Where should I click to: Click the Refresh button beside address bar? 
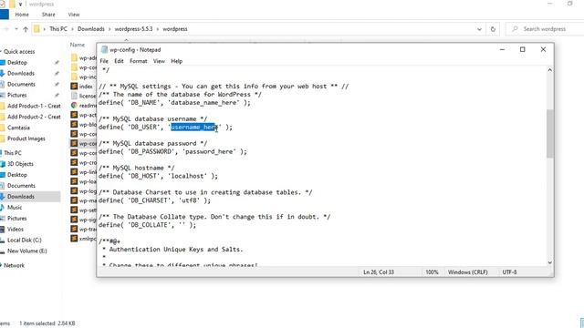point(493,29)
